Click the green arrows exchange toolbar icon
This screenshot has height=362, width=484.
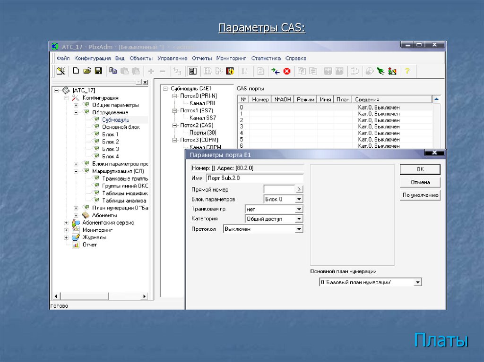(275, 71)
